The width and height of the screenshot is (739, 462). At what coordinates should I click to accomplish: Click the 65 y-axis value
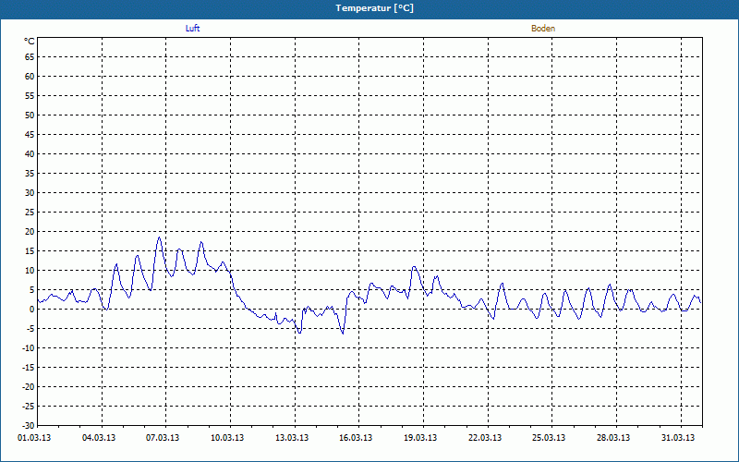[30, 57]
